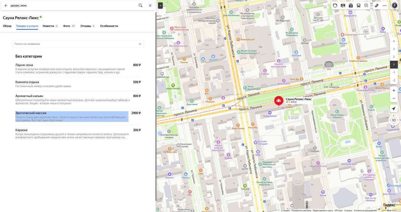Select the Ароматный кальян service item
This screenshot has height=212, width=401.
pyautogui.click(x=78, y=99)
